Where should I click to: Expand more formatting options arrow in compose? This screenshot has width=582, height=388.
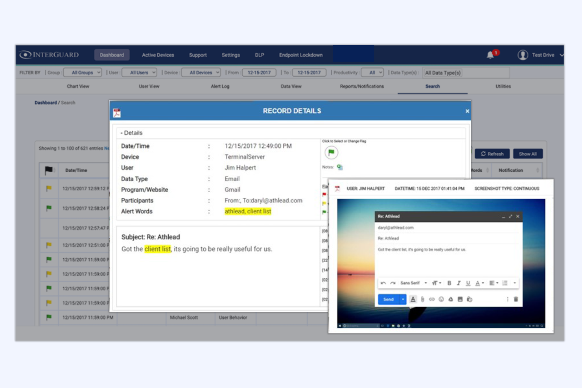pos(514,283)
